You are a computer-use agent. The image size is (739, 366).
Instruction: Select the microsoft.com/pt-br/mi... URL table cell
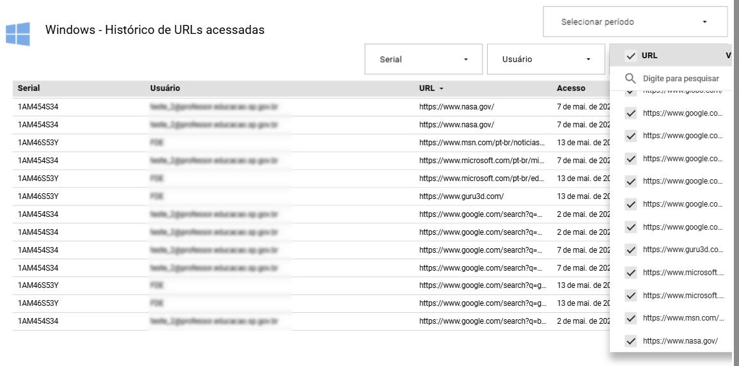[483, 161]
